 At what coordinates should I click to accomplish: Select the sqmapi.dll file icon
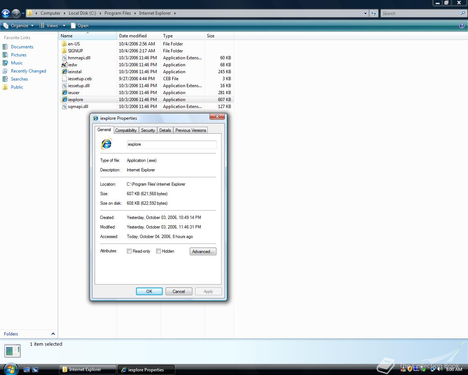coord(64,106)
